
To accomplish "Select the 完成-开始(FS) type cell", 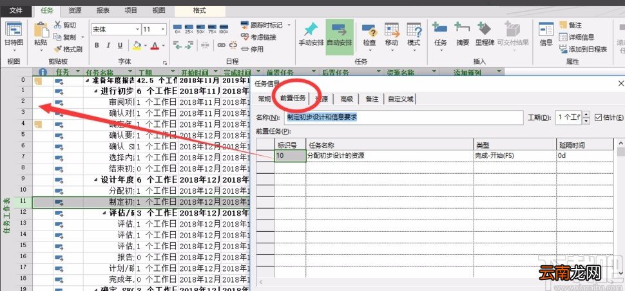I will (x=515, y=156).
